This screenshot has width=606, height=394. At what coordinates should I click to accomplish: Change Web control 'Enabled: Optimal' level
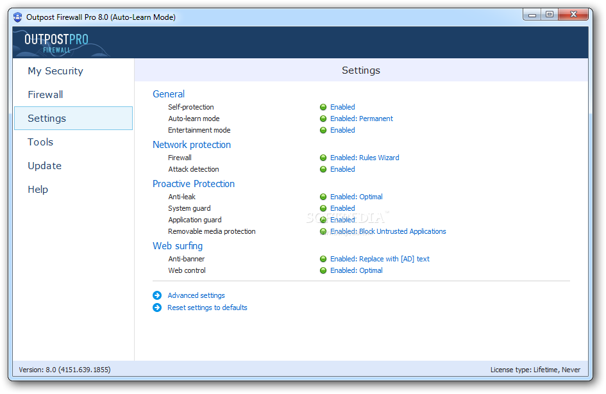[x=357, y=270]
